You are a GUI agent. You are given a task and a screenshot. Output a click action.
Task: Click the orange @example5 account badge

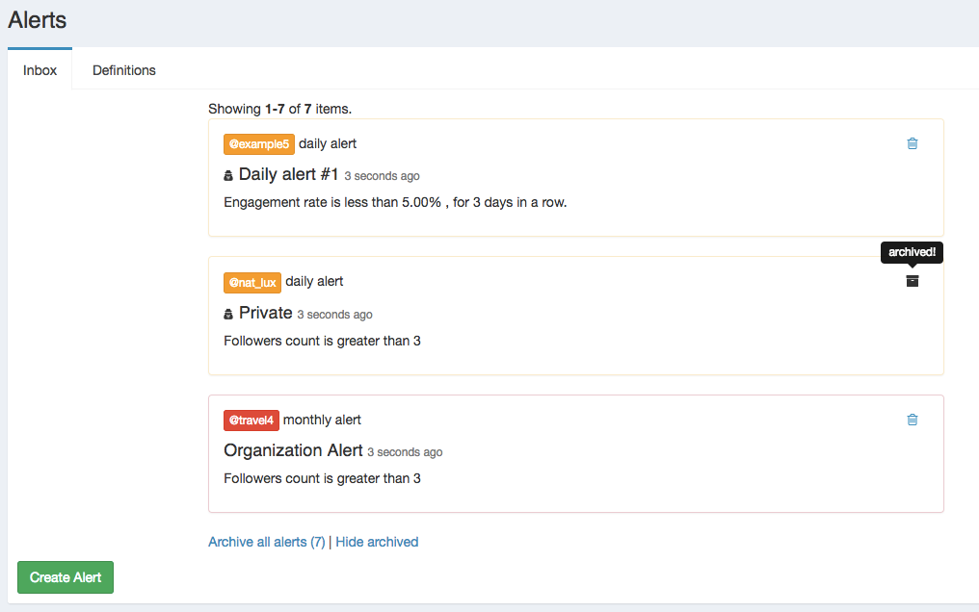click(257, 144)
